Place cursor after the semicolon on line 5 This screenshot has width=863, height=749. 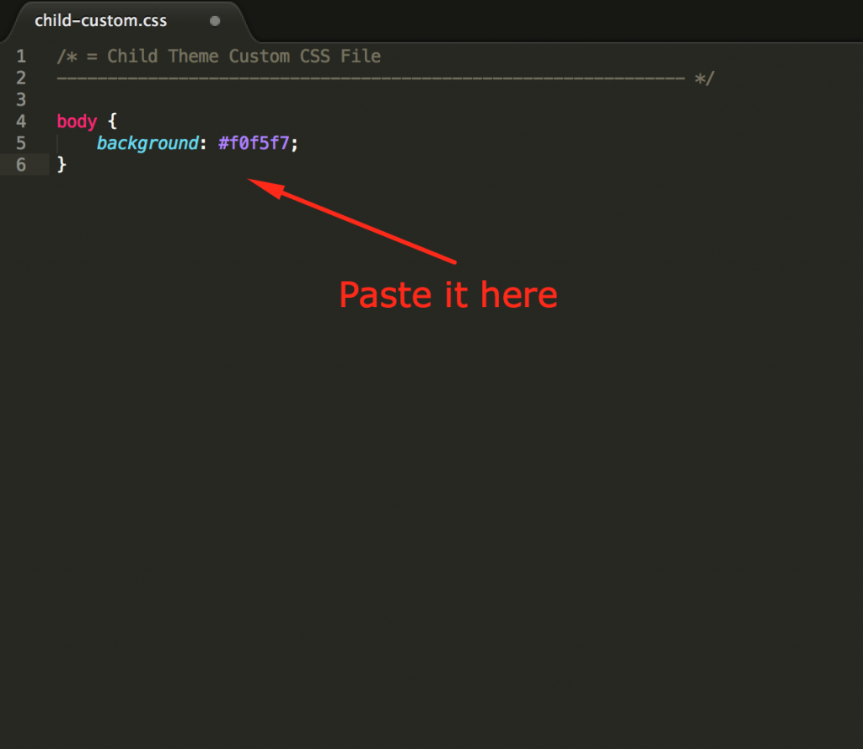pos(299,143)
